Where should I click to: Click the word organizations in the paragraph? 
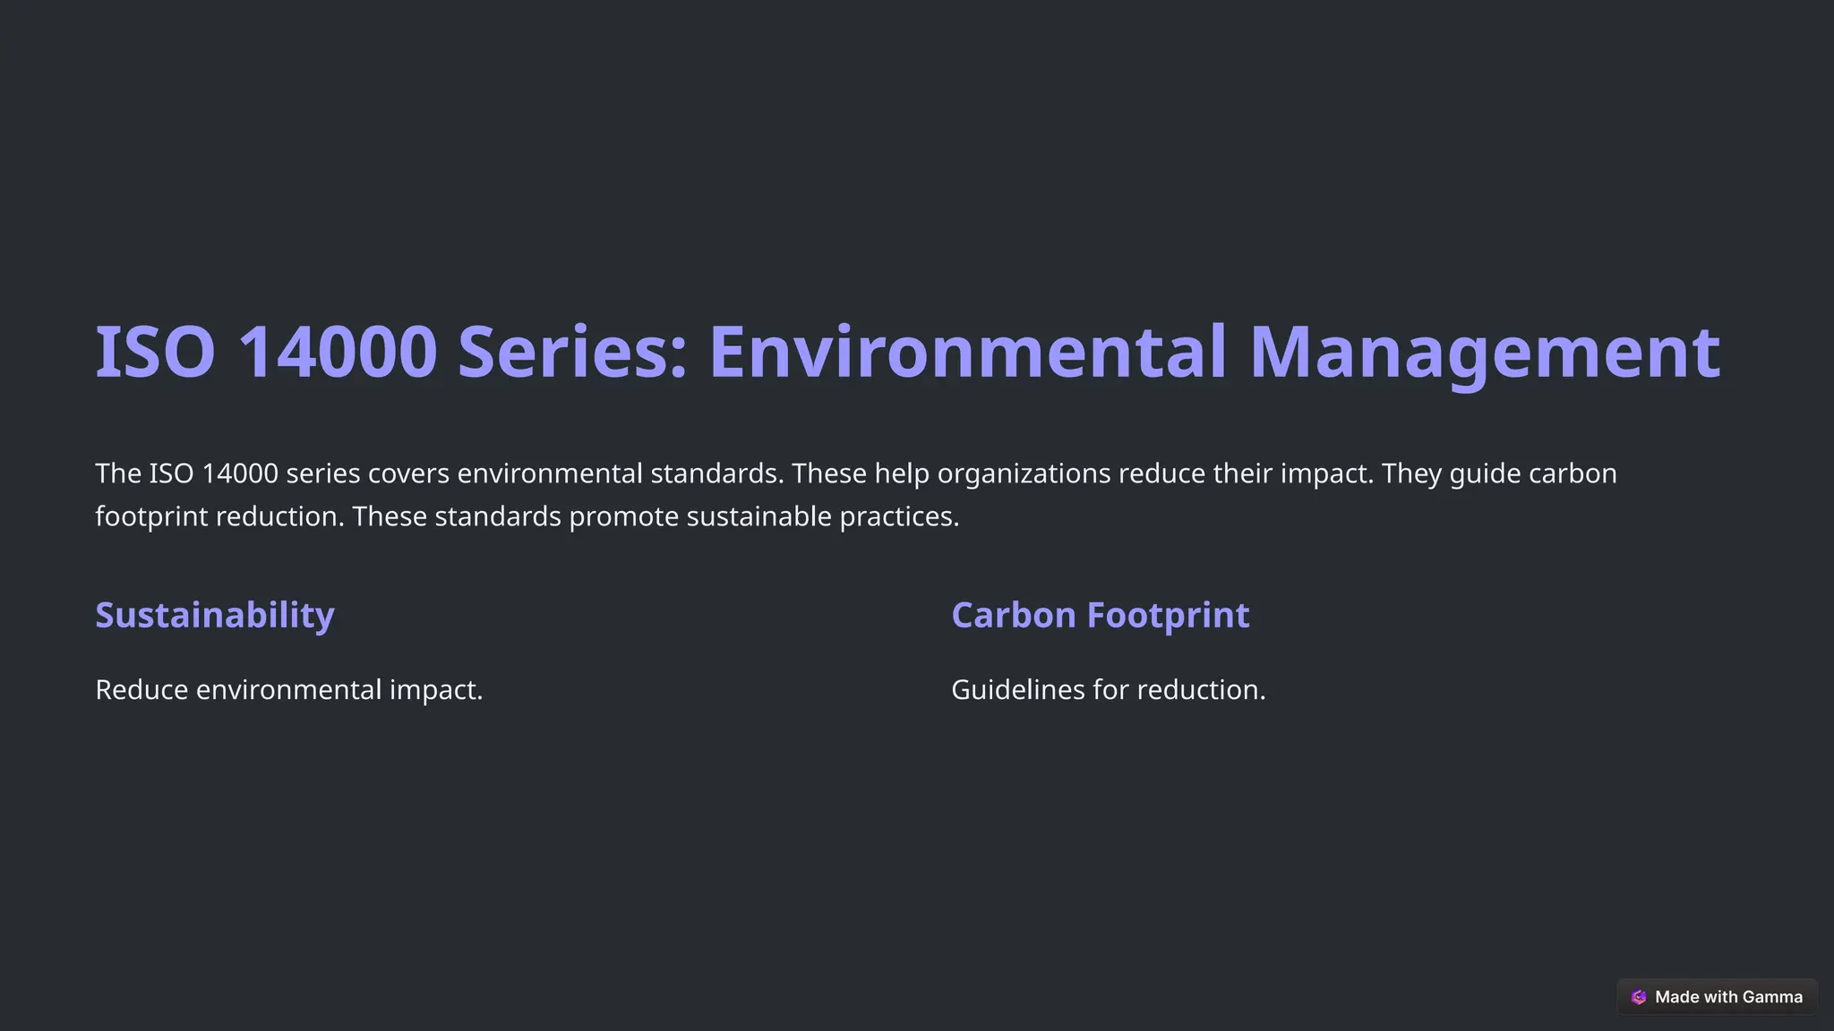click(x=1024, y=473)
